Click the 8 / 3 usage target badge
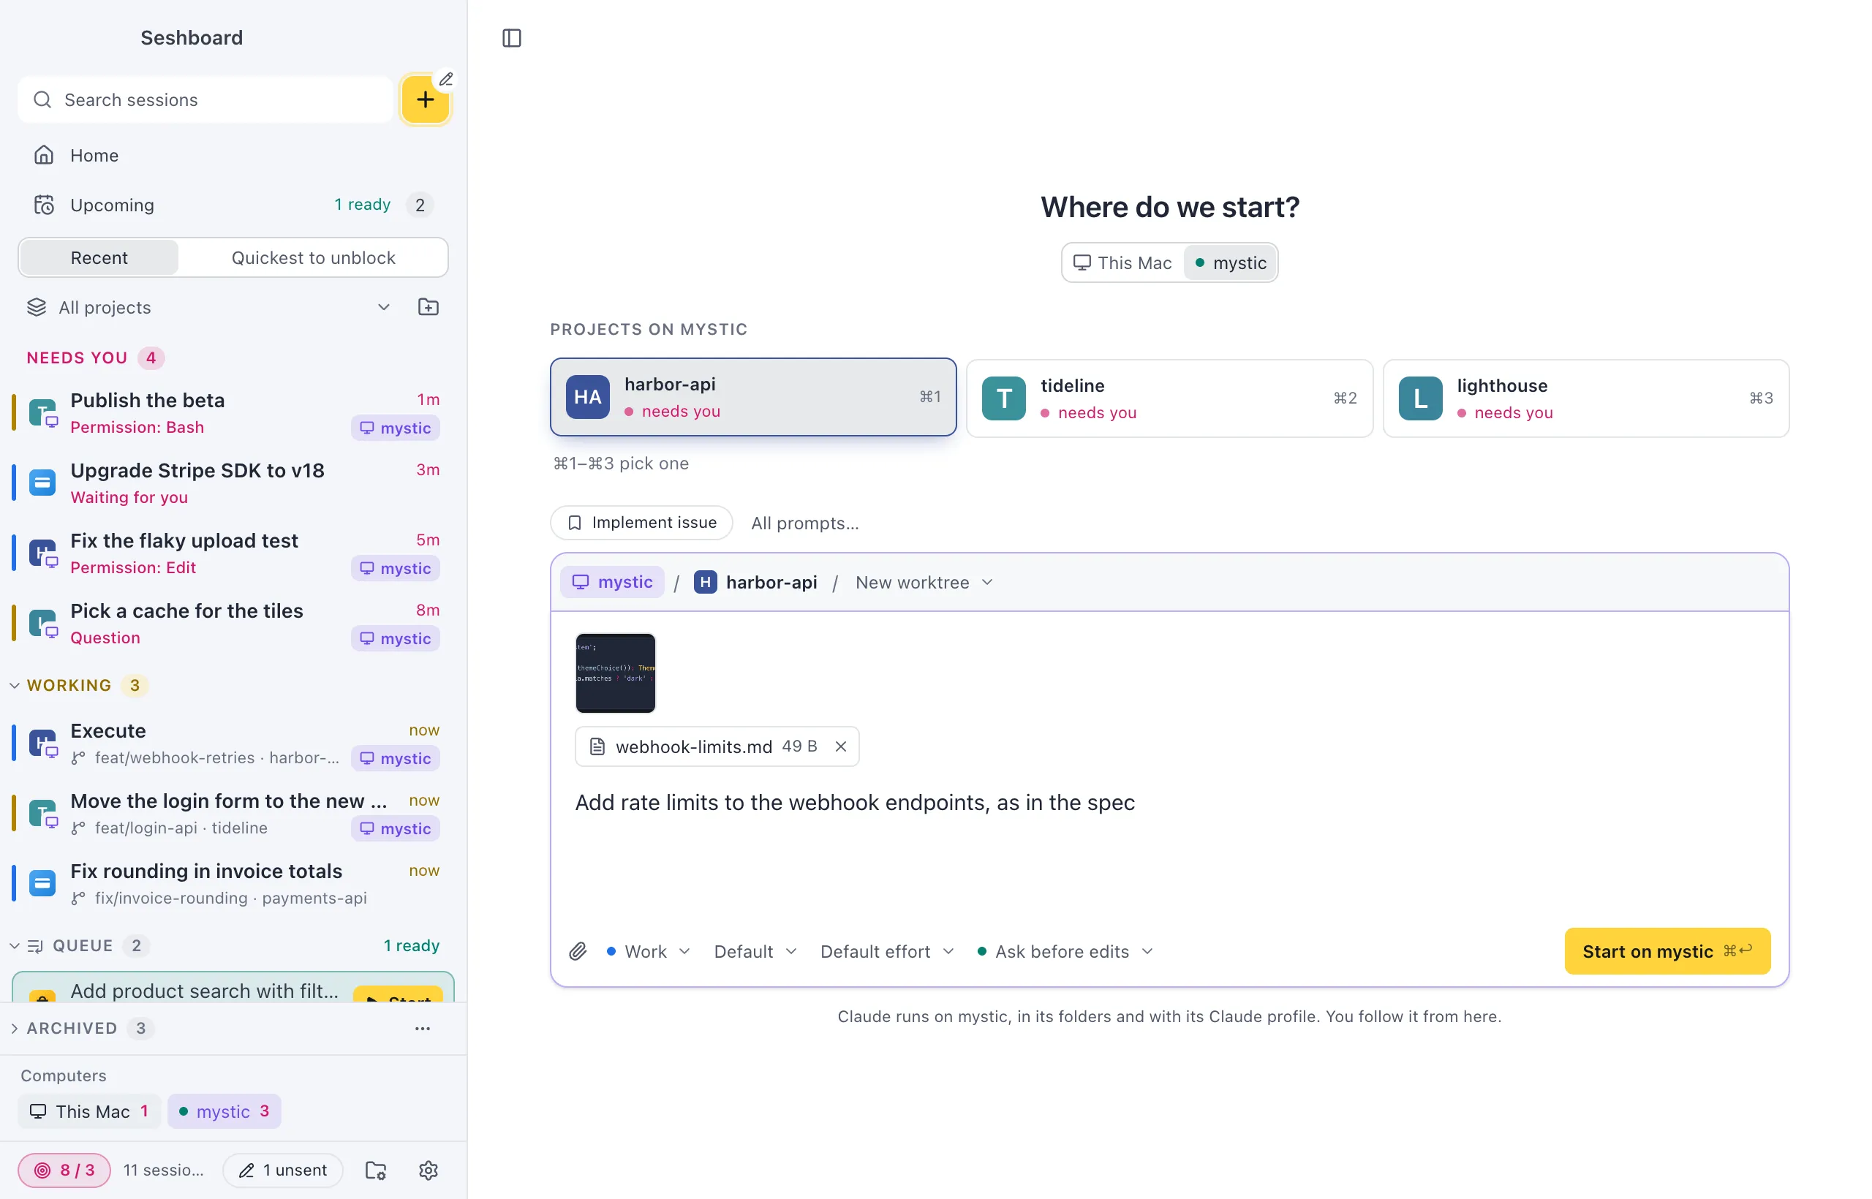This screenshot has width=1872, height=1199. (x=64, y=1170)
